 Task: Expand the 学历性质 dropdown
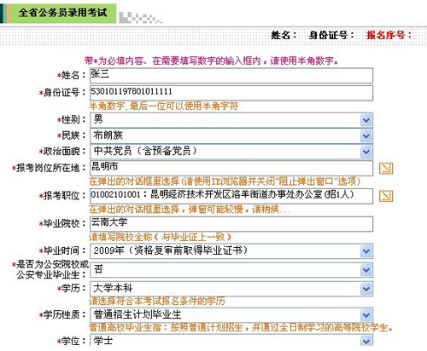pos(366,315)
